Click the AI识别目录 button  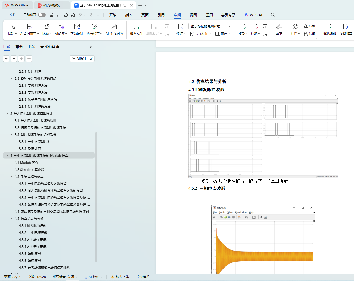(82, 59)
